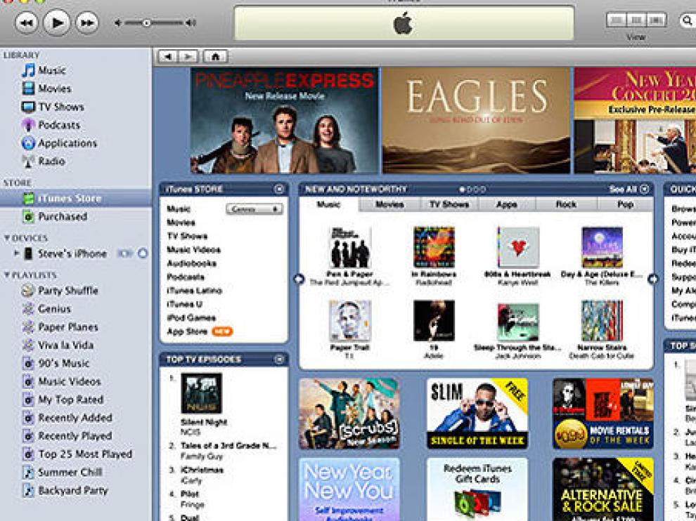Adjust the volume slider knob
This screenshot has height=521, width=696.
(146, 22)
